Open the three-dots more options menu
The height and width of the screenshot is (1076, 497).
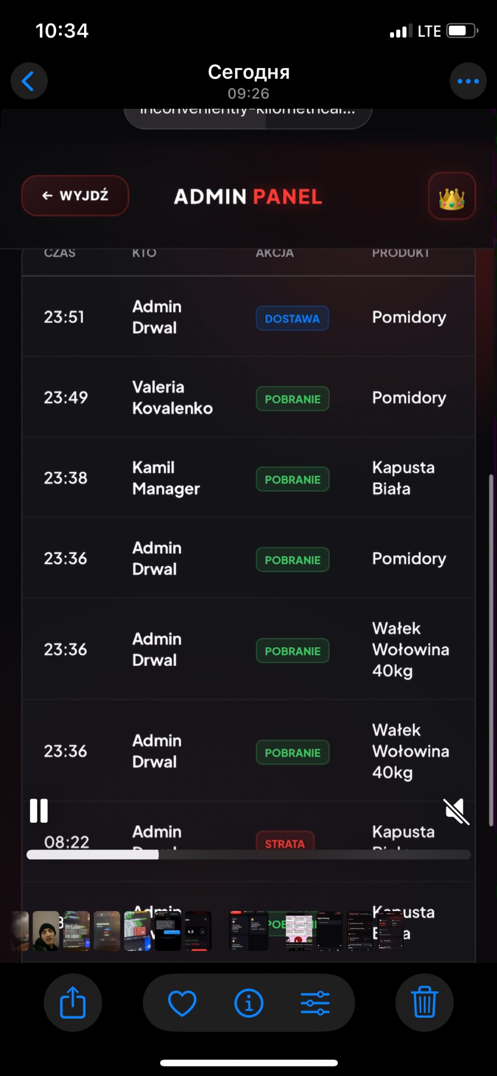pos(468,81)
